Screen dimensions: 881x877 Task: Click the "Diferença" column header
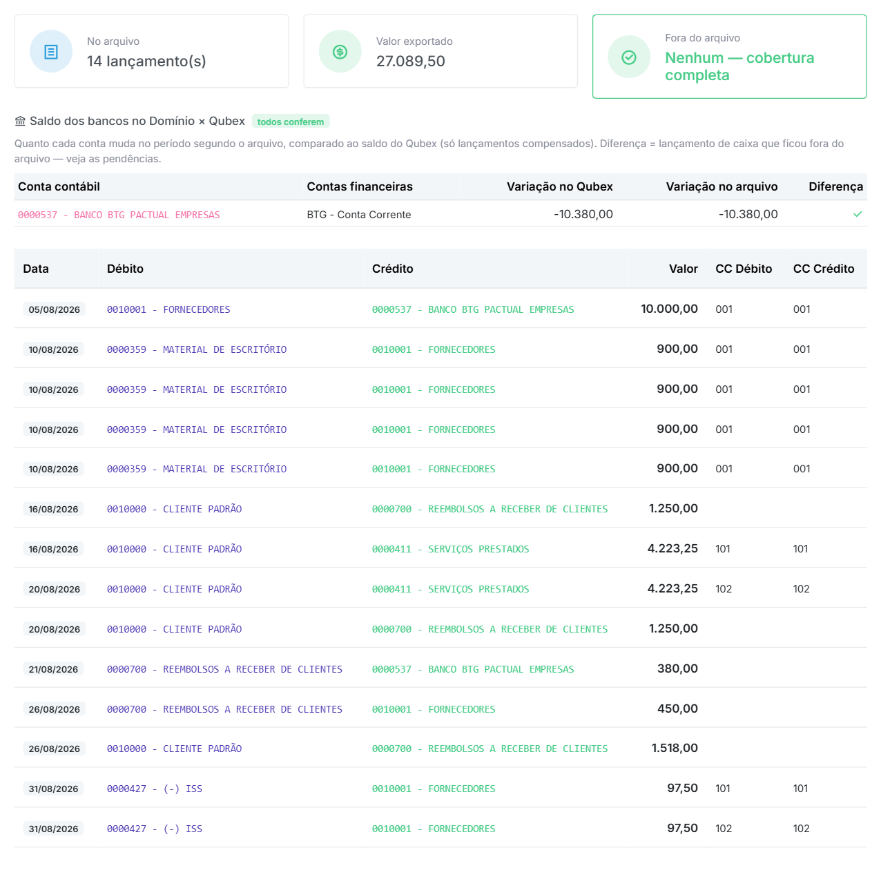point(836,186)
